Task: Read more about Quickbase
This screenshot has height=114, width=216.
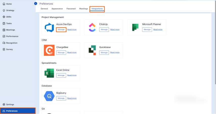Action: coord(115,52)
